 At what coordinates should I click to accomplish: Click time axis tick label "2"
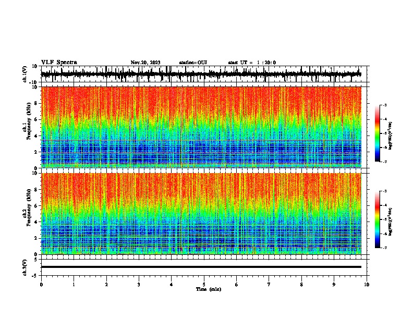pos(106,285)
